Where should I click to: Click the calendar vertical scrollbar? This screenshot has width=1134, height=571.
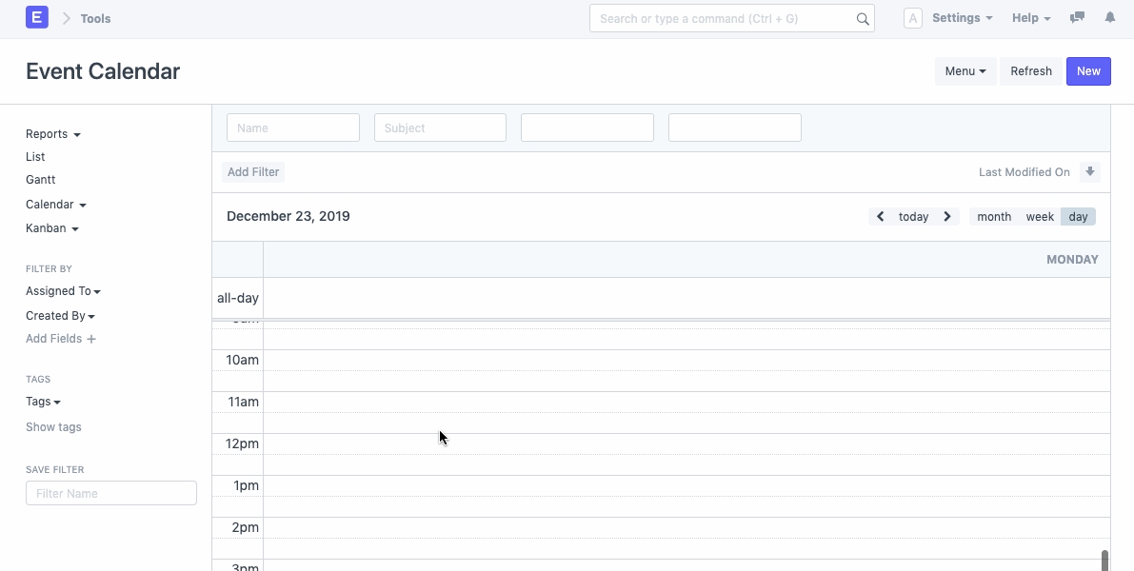click(x=1104, y=560)
